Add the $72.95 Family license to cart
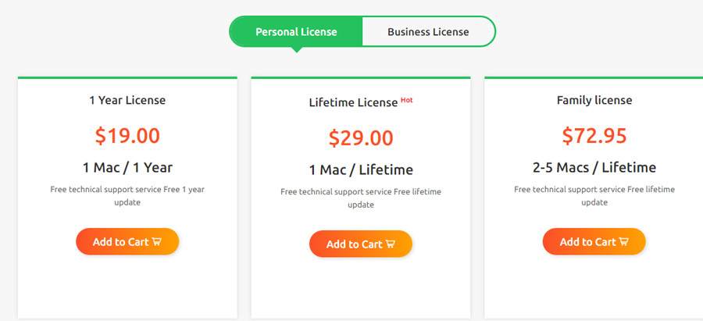The image size is (703, 321). point(594,241)
